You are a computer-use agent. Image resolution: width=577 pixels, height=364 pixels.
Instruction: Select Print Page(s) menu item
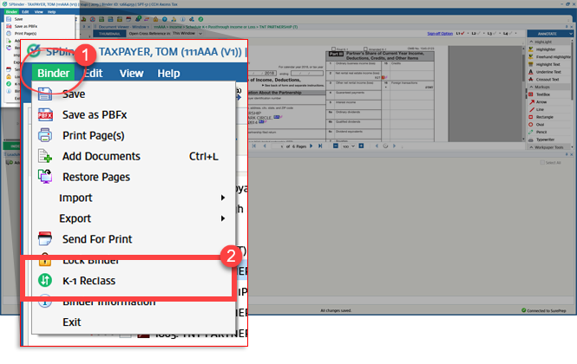[134, 135]
